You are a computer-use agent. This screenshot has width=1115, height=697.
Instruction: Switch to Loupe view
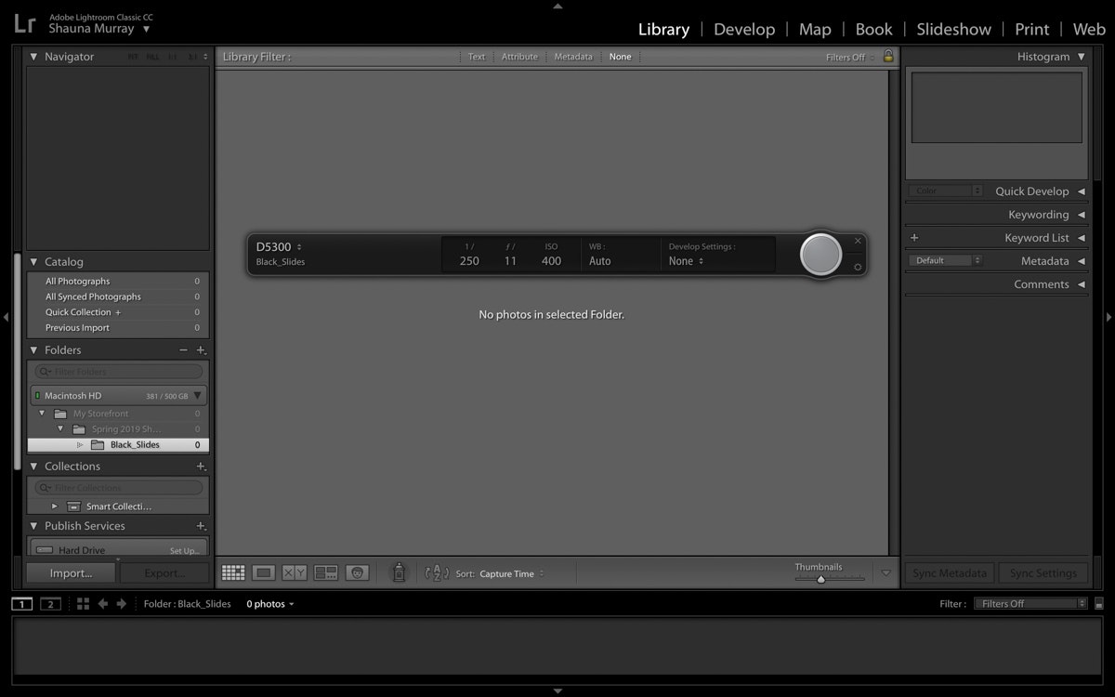[264, 572]
